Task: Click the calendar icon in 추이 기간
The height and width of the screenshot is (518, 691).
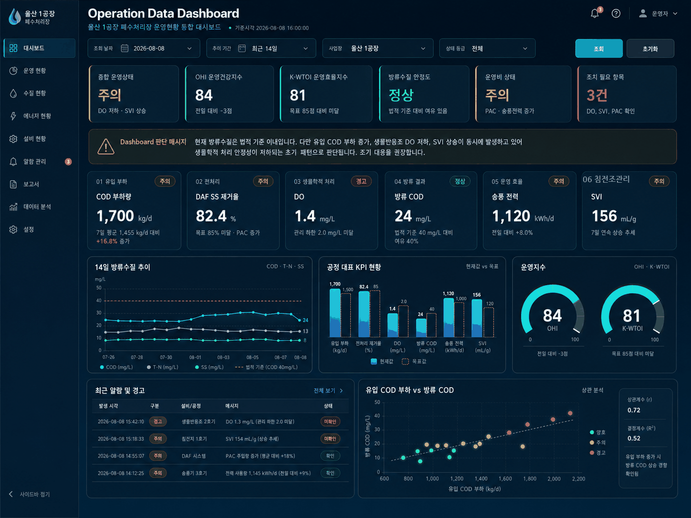Action: (242, 48)
